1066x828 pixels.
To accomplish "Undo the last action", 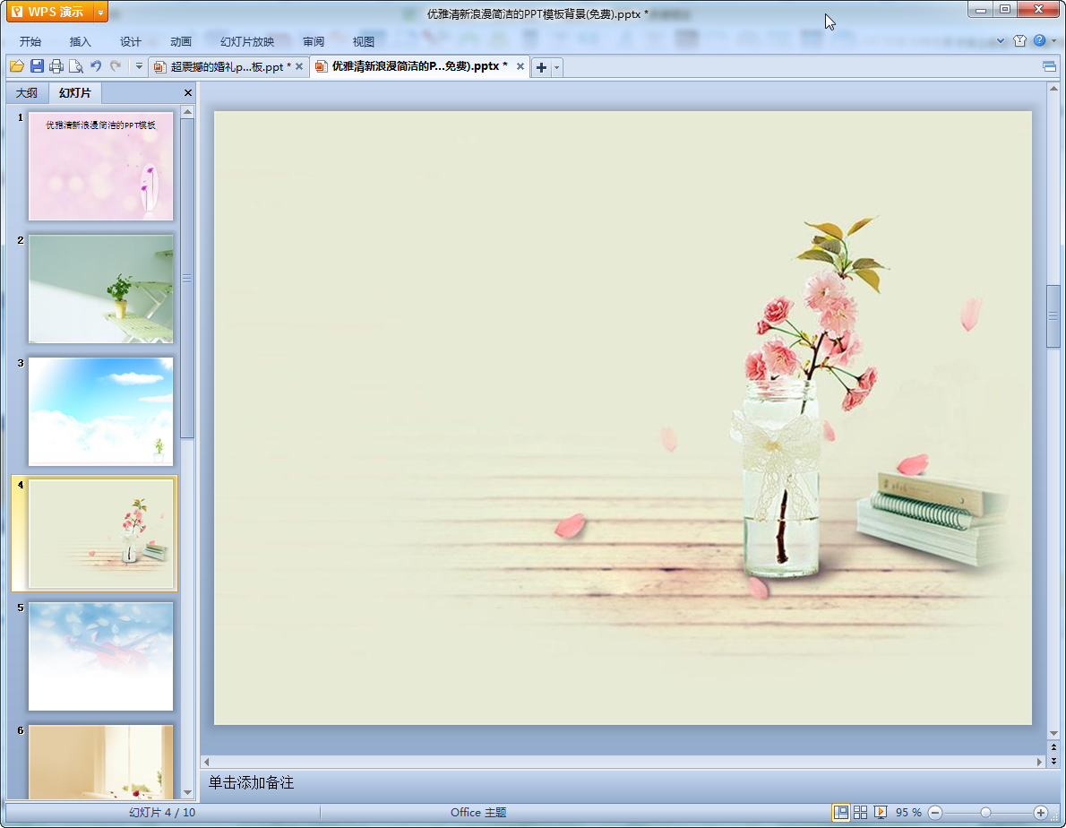I will 96,66.
